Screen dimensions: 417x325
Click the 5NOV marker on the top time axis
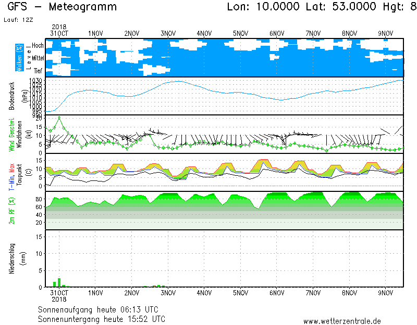click(241, 33)
